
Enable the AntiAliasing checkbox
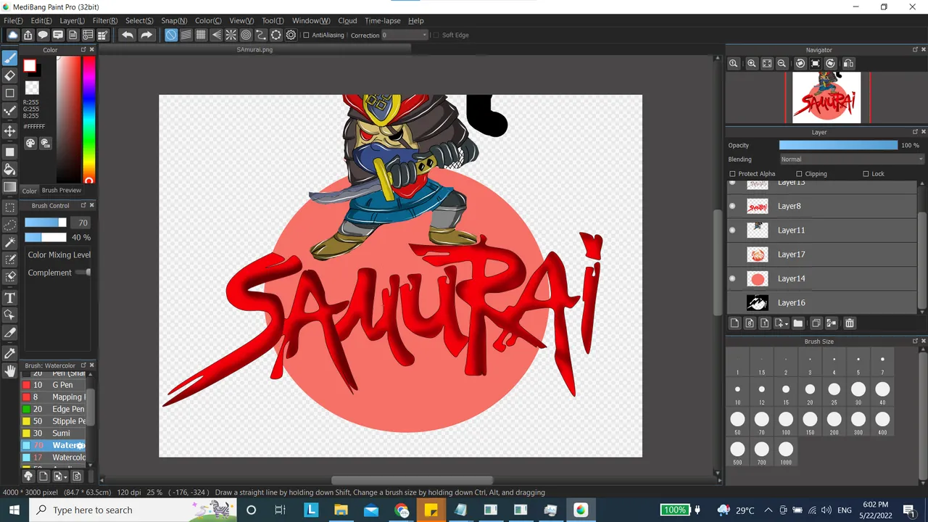(306, 35)
